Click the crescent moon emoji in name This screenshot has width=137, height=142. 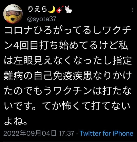(52, 9)
